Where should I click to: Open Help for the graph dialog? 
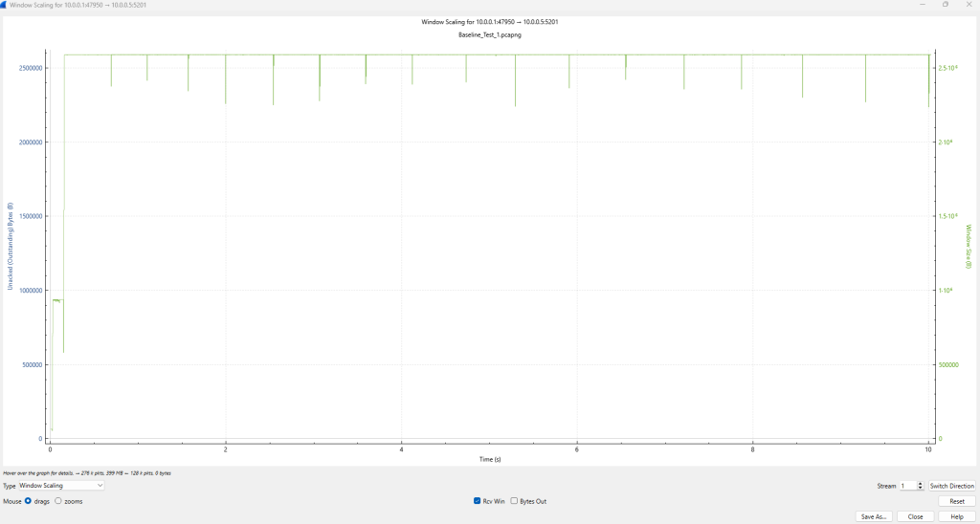pyautogui.click(x=956, y=516)
